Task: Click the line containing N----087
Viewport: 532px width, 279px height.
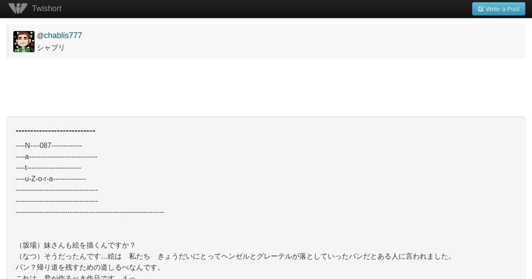Action: tap(49, 145)
